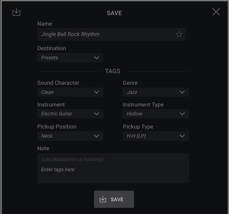229x214 pixels.
Task: Click the chevron arrow of Sound Character
Action: click(x=96, y=92)
